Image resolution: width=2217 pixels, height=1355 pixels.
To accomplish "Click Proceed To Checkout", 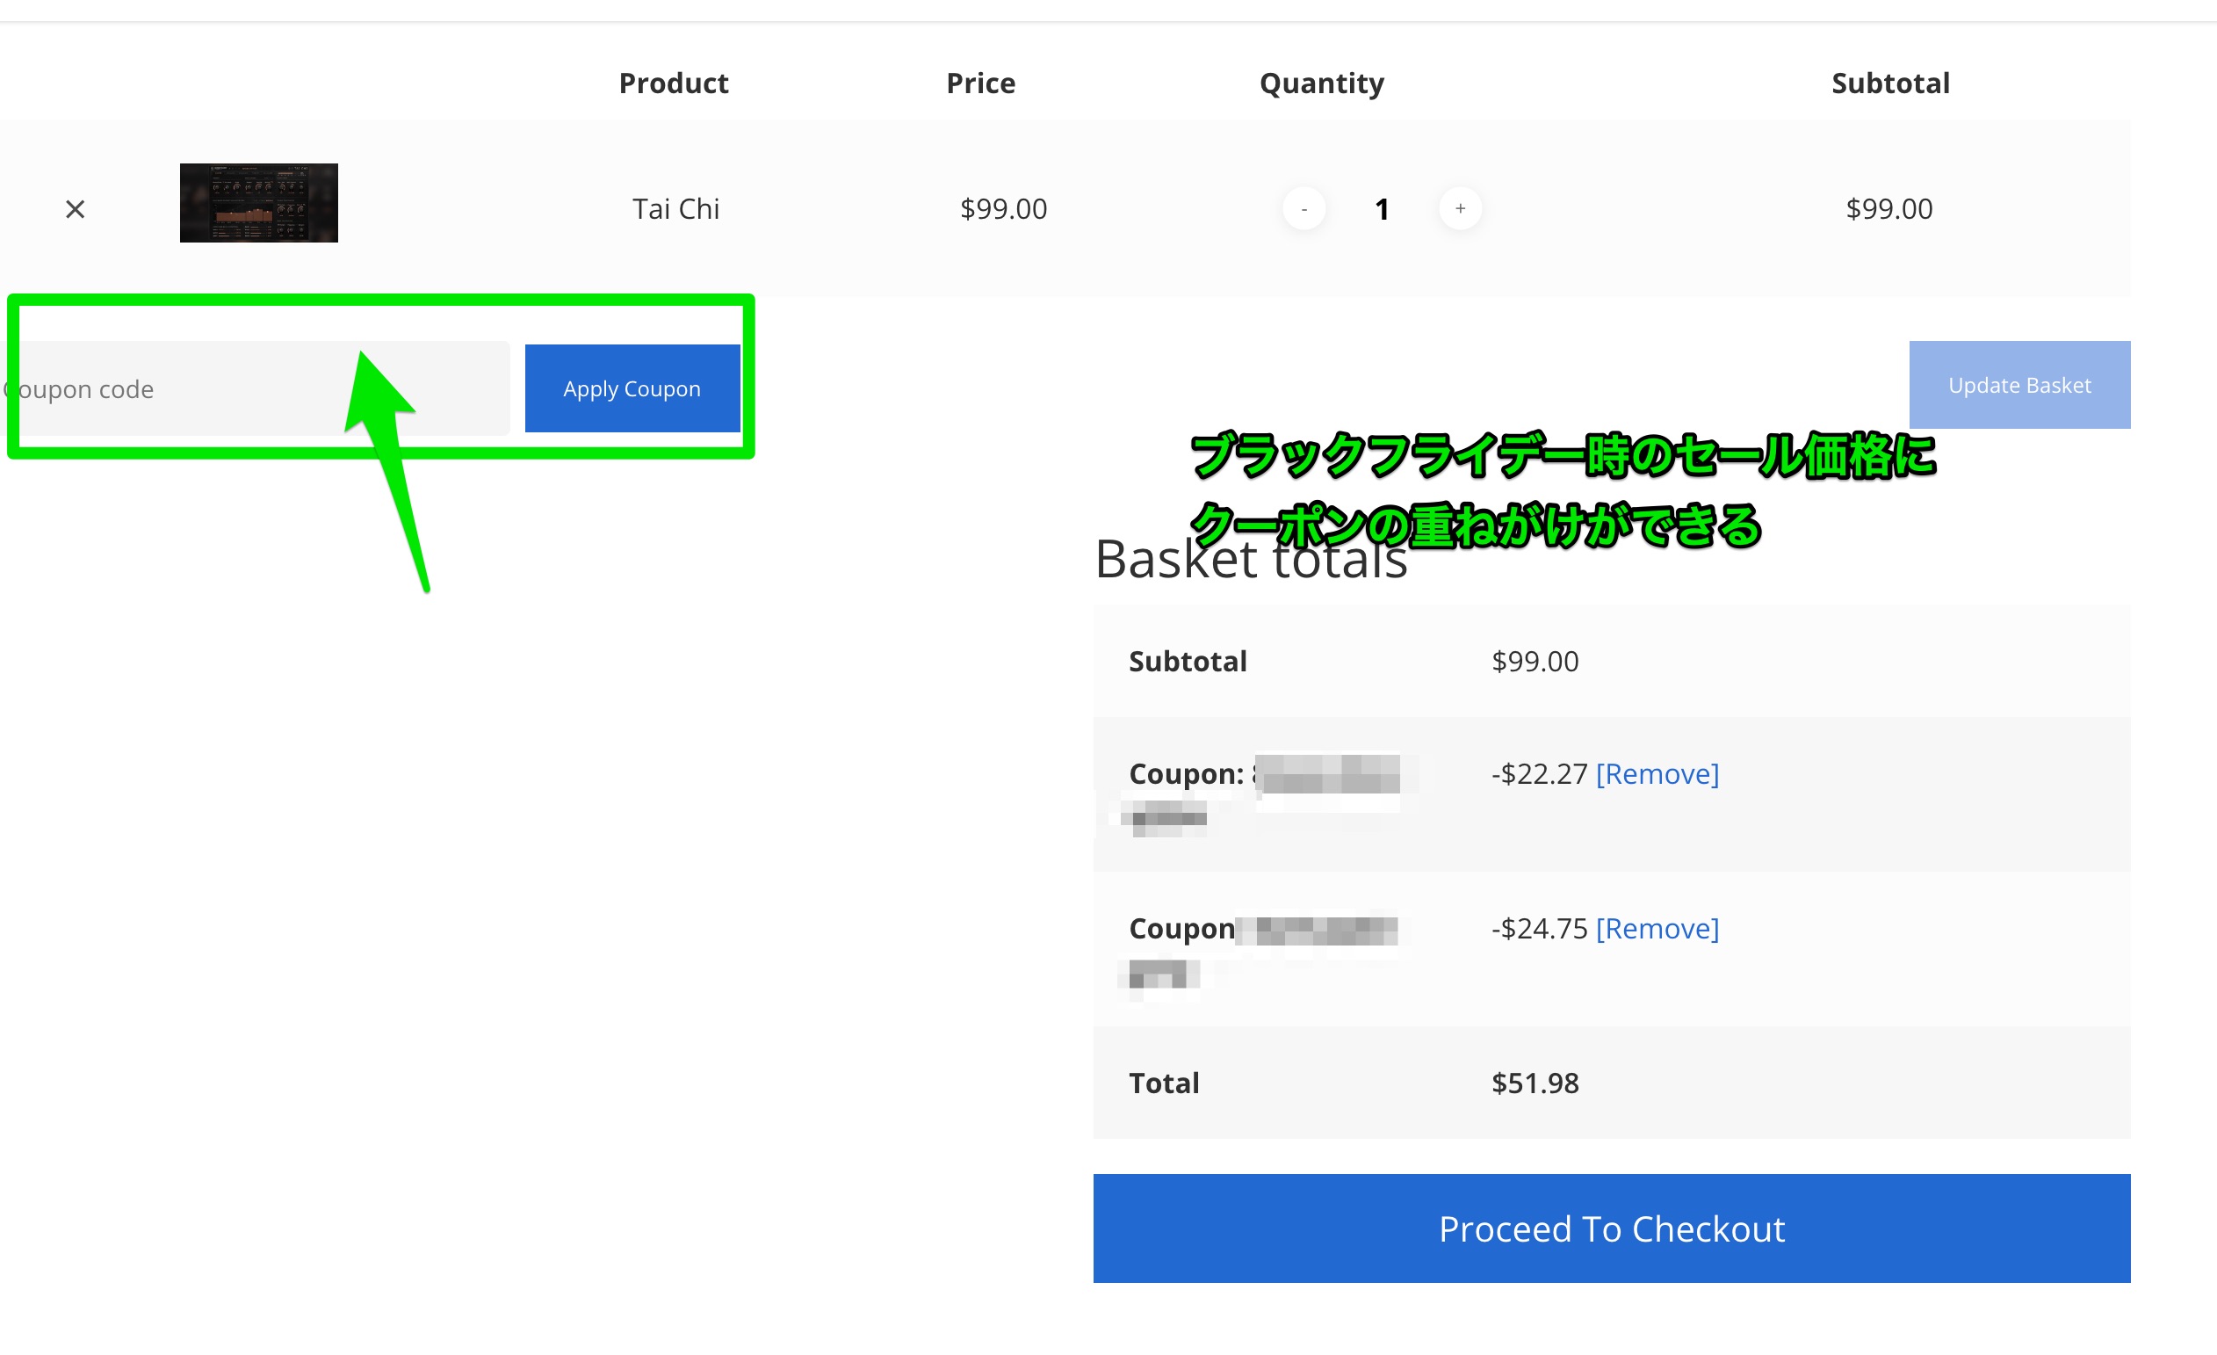I will point(1611,1228).
